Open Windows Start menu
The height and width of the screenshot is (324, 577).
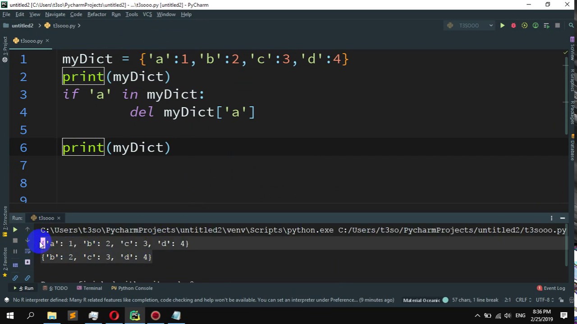click(x=10, y=315)
